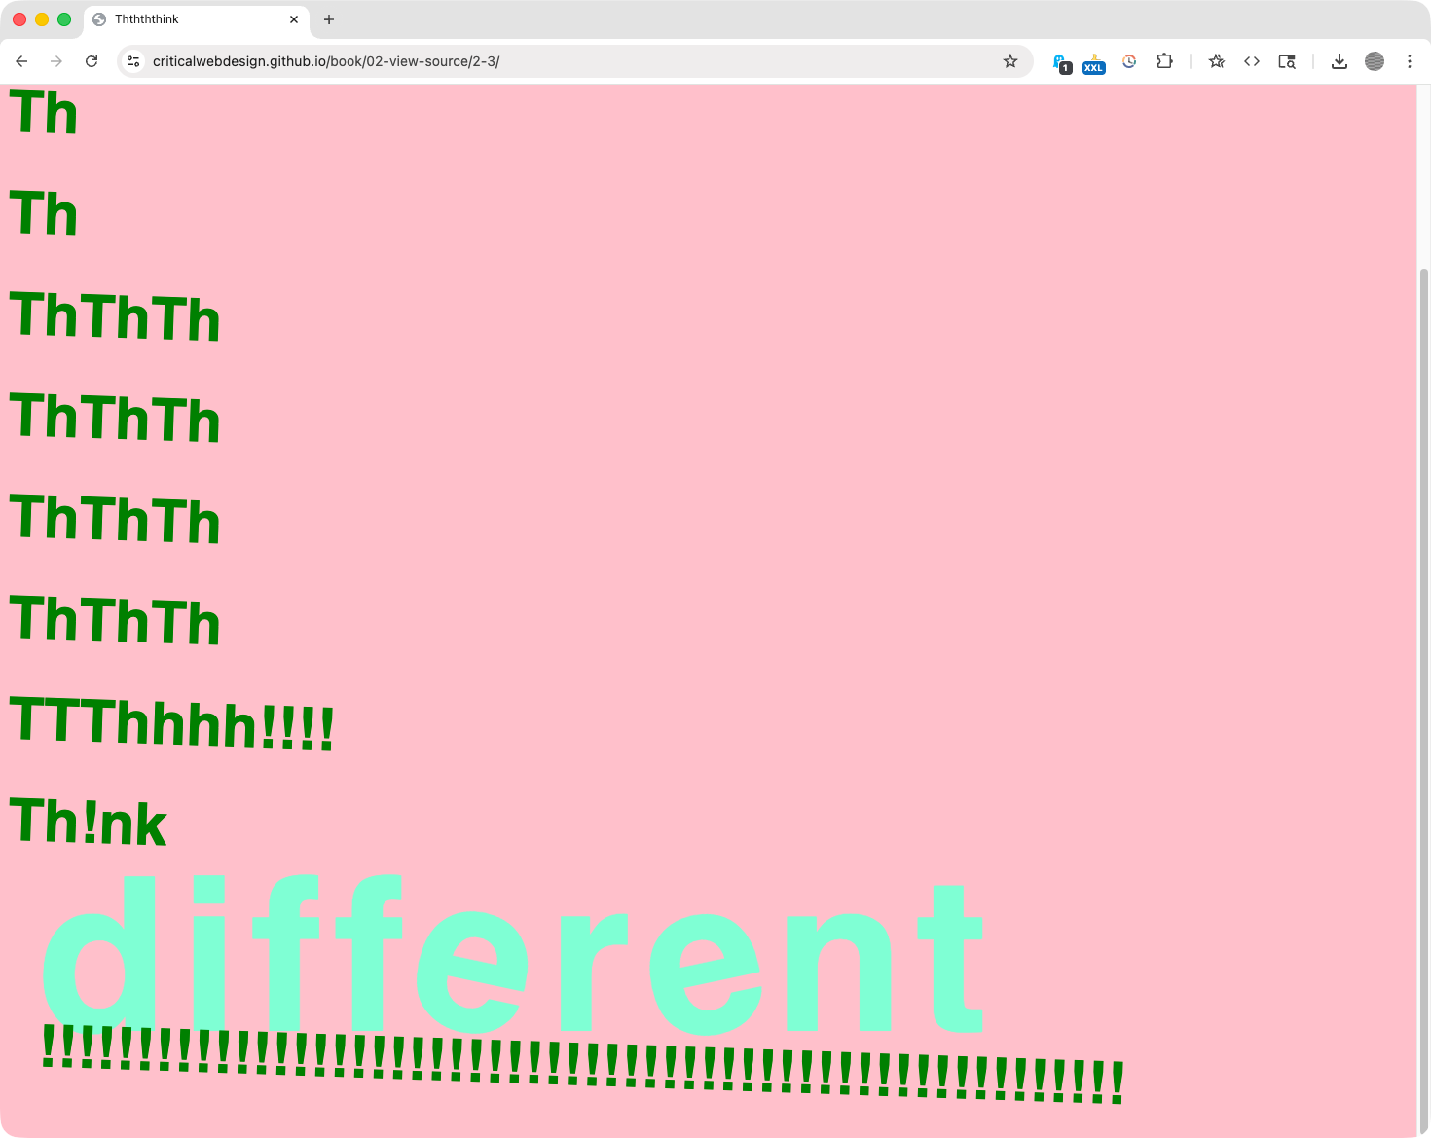Open Chrome's three-dot menu
The width and height of the screenshot is (1431, 1138).
[1410, 61]
